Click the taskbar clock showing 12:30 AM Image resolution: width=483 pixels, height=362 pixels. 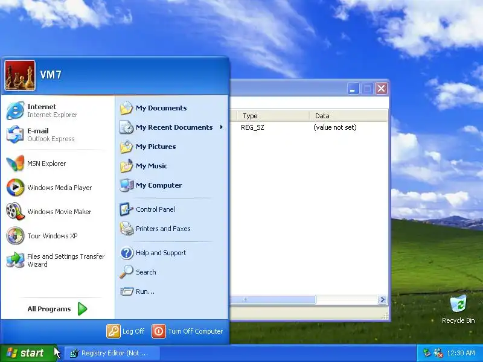461,353
